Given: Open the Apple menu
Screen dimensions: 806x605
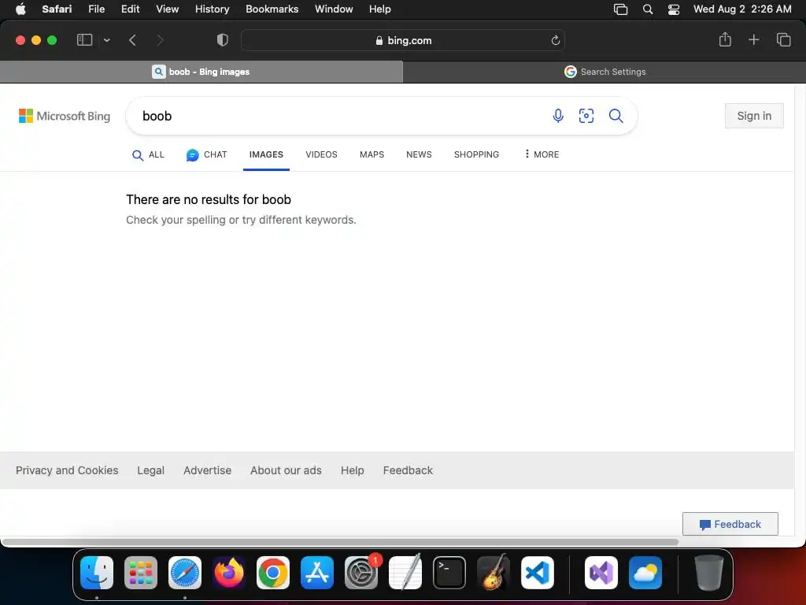Looking at the screenshot, I should click(20, 9).
